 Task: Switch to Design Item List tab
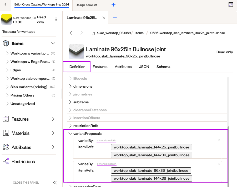[86, 5]
